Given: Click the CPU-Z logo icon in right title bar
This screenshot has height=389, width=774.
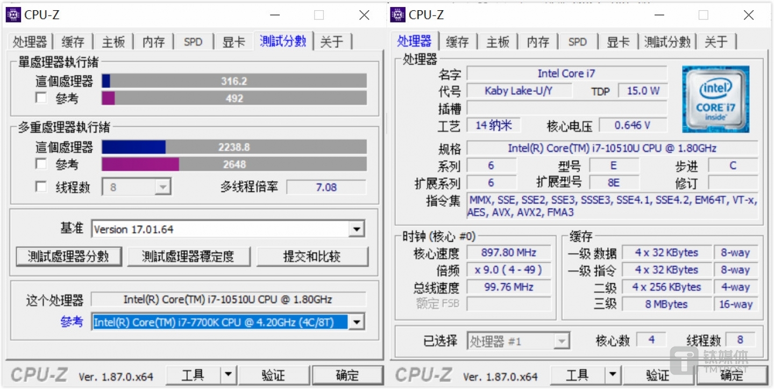Looking at the screenshot, I should 396,15.
